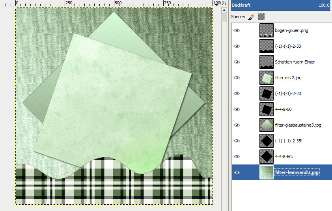
Task: Click the bogen-gruen.png layer thumbnail
Action: 266,30
